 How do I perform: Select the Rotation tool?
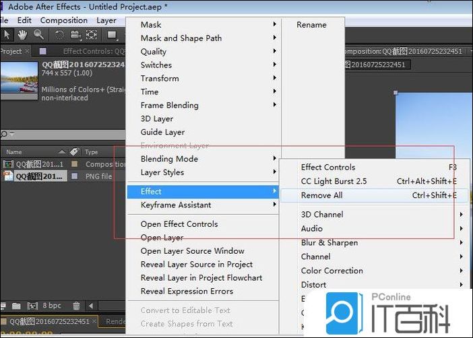coord(59,34)
